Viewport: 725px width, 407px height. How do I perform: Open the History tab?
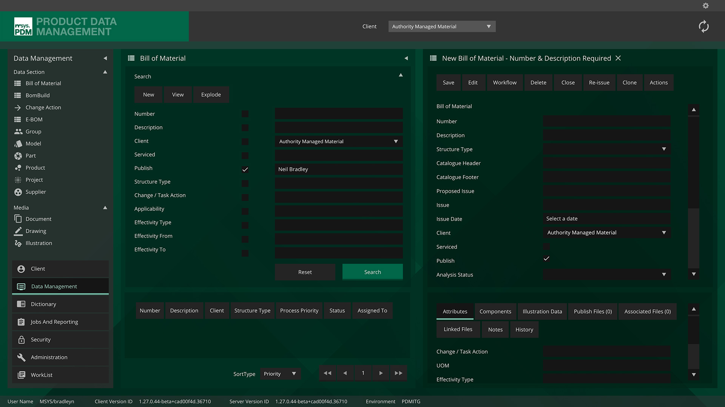pos(524,330)
